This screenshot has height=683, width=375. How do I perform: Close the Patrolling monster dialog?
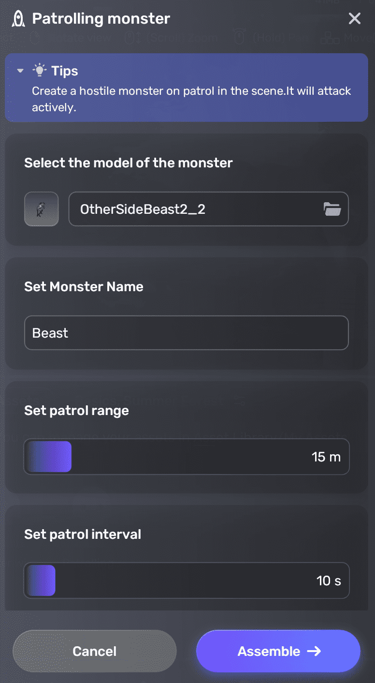pos(355,18)
